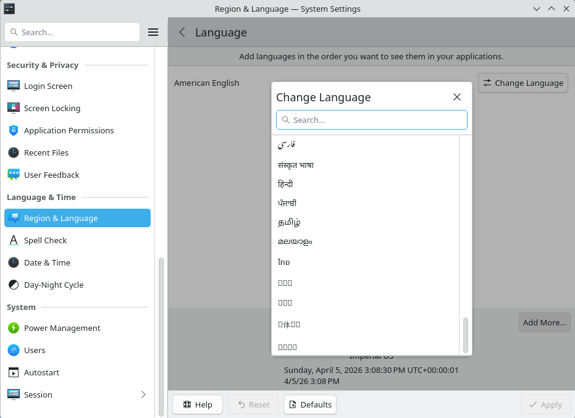Choose हिन्दी from the language list
Screen dimensions: 575x418
[285, 184]
